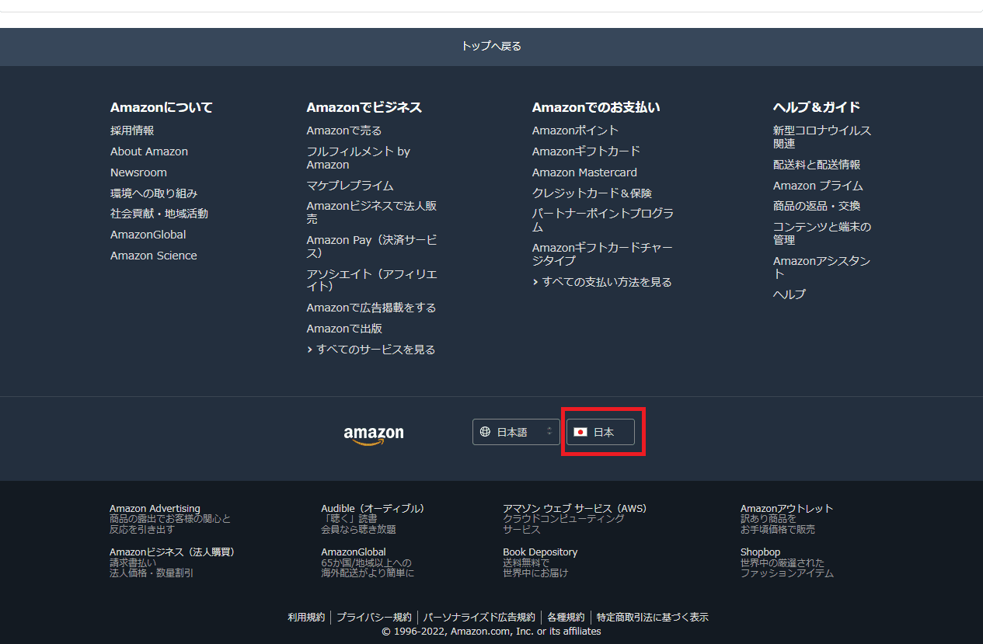This screenshot has height=644, width=983.
Task: Open アソシエイト（アフィリエイト）link
Action: tap(371, 280)
